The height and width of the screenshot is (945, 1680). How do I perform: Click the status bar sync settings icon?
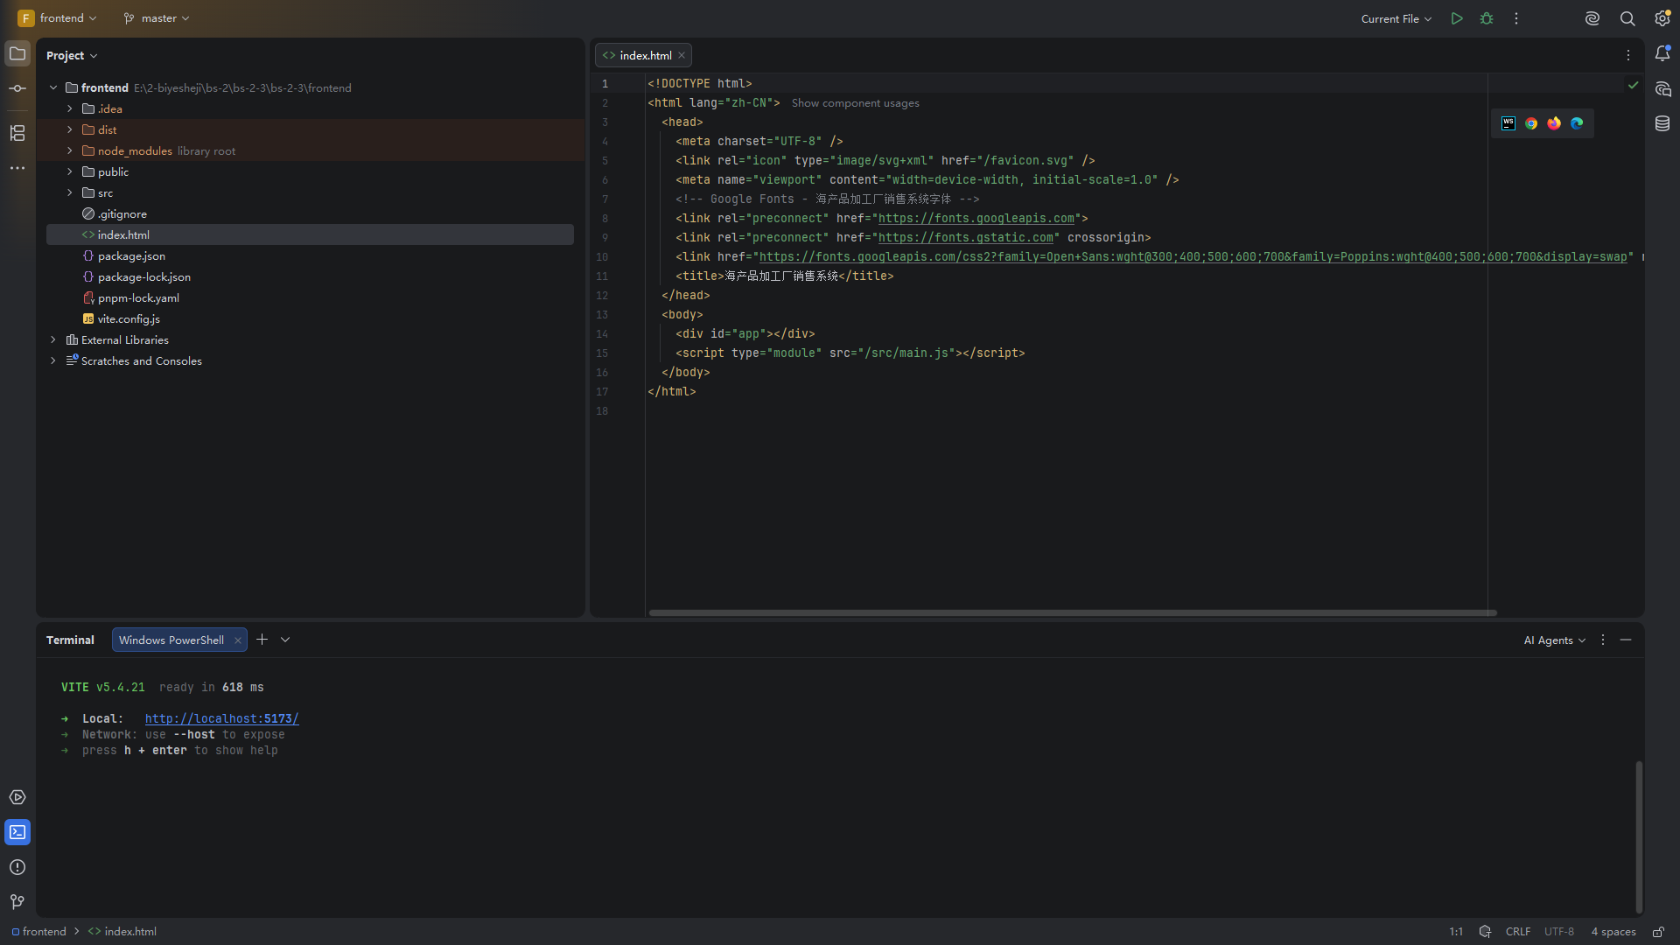[x=1485, y=932]
